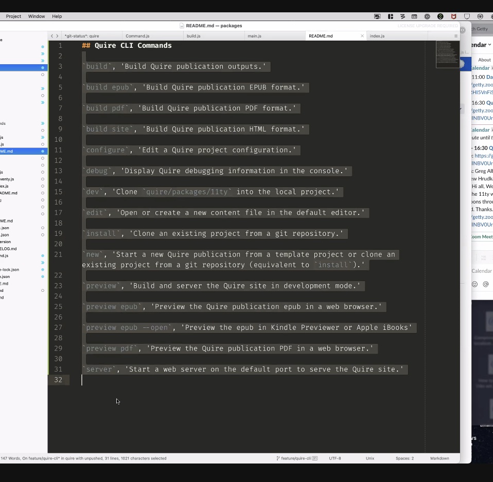The height and width of the screenshot is (482, 493).
Task: Click the 'debug' command on line 13
Action: [97, 171]
